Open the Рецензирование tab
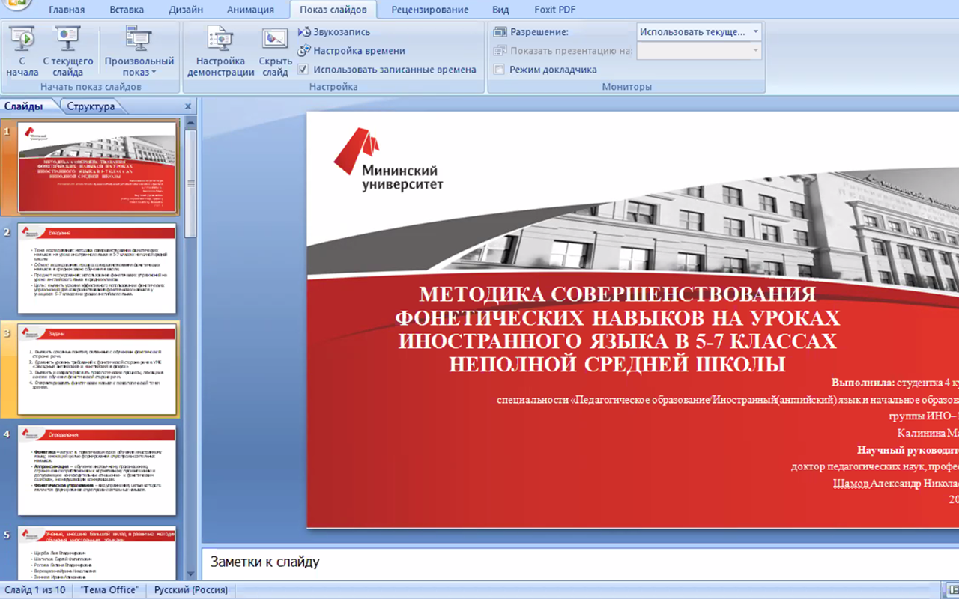This screenshot has height=599, width=959. pyautogui.click(x=430, y=10)
